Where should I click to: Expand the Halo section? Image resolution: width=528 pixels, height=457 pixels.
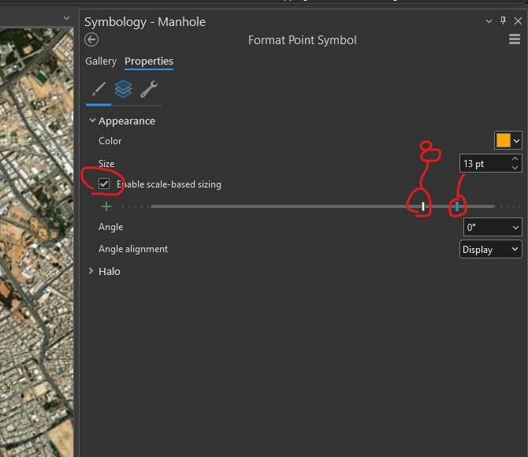[92, 271]
